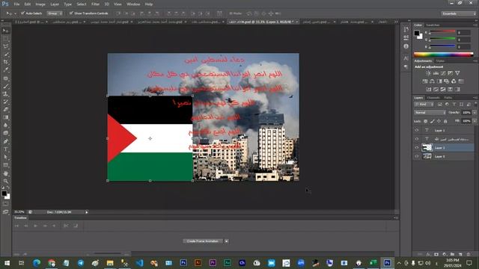Image resolution: width=479 pixels, height=269 pixels.
Task: Open dropdown beside Create Frame Animation
Action: click(x=226, y=241)
